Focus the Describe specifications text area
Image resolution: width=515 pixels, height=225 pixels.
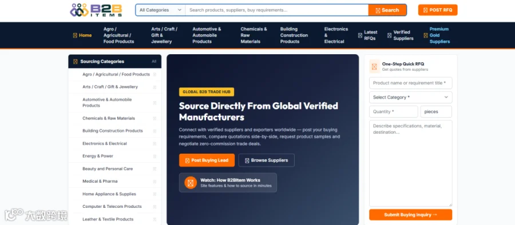[x=410, y=163]
